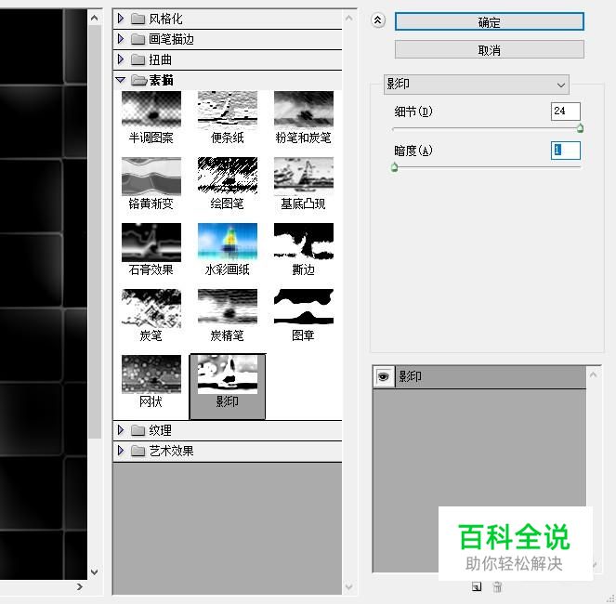This screenshot has width=616, height=604.
Task: Select the 网状 filter thumbnail
Action: click(x=151, y=374)
